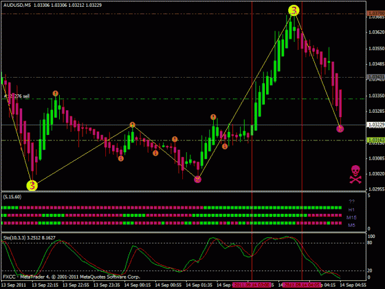Screen dimensions: 385x289
Task: Click the H1 timeframe row label
Action: [351, 210]
